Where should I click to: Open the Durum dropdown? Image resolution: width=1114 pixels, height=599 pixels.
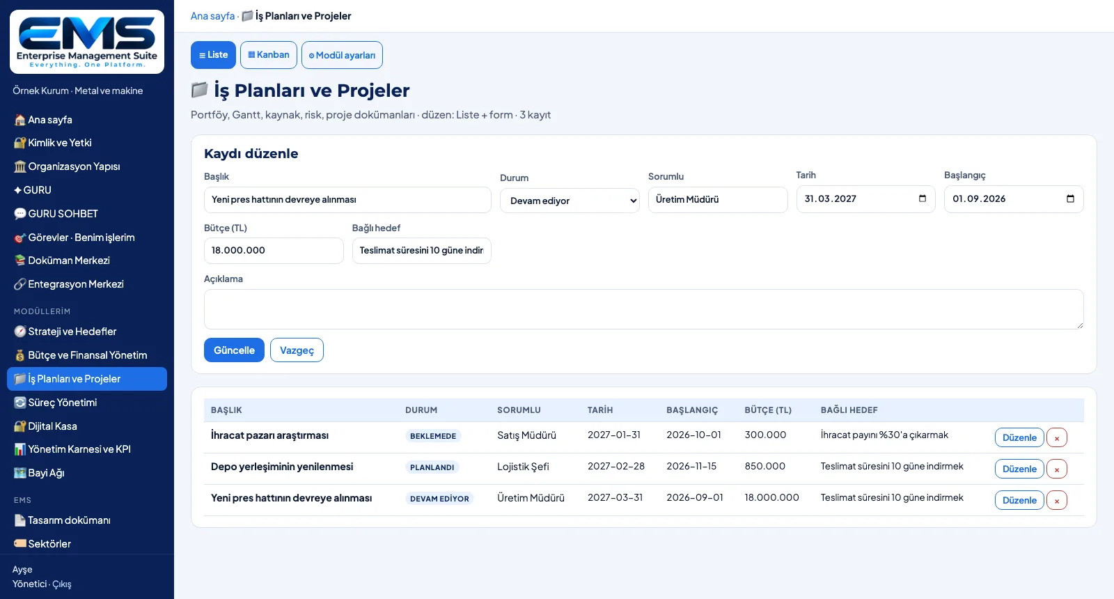[570, 201]
